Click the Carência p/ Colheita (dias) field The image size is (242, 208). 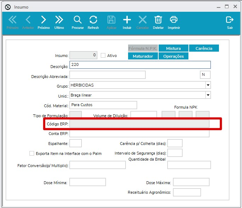pos(175,143)
